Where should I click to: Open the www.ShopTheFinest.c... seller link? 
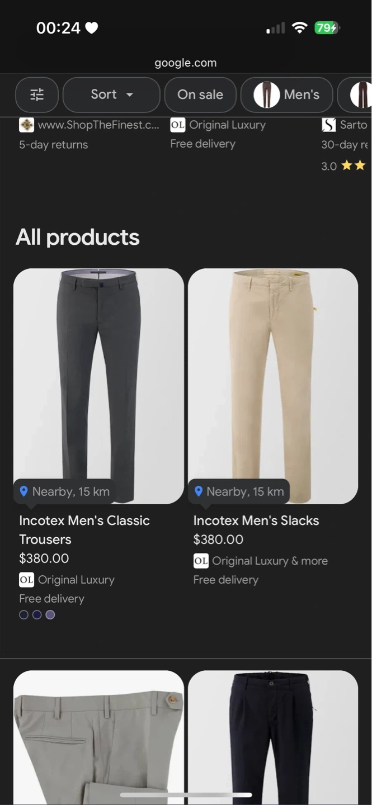click(x=98, y=125)
